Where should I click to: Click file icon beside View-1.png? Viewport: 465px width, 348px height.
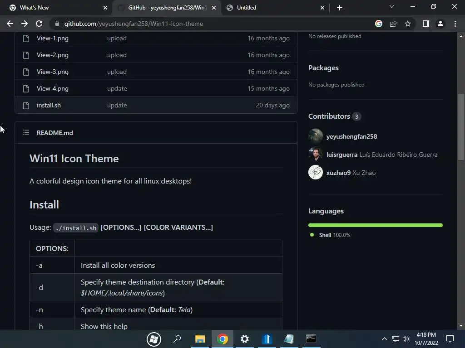tap(26, 38)
